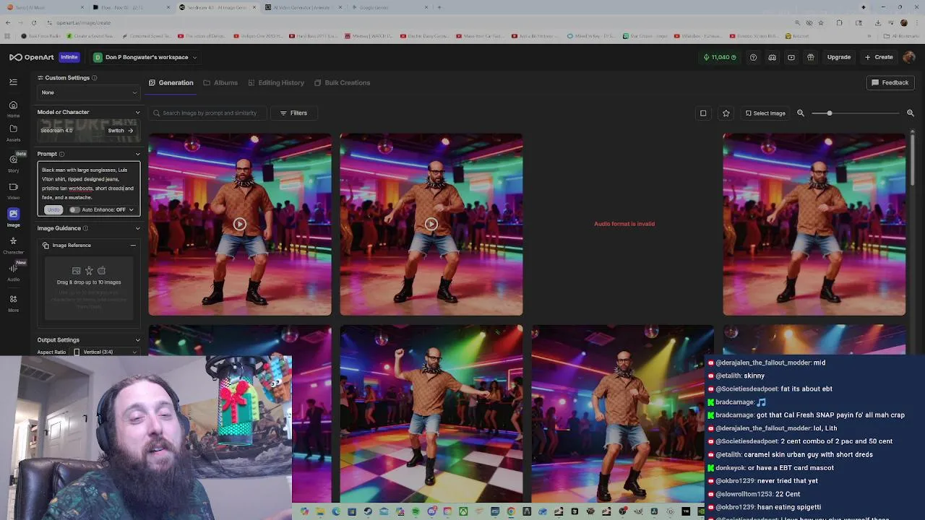The height and width of the screenshot is (520, 925).
Task: Click the search image by prompt field
Action: (x=207, y=113)
